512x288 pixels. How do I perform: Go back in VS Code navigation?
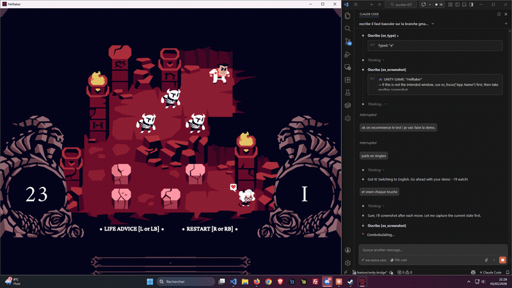(372, 4)
